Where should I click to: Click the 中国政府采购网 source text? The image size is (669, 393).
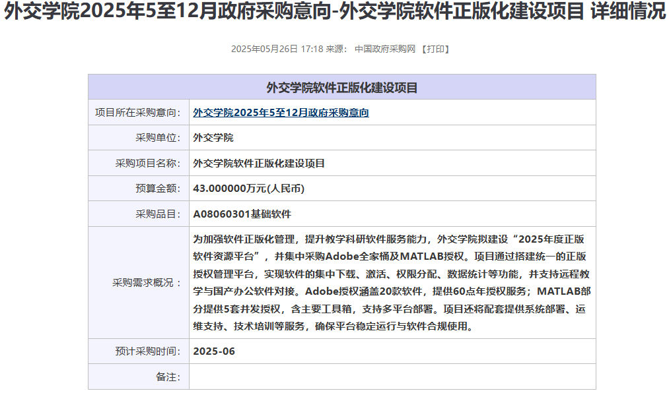[x=384, y=49]
